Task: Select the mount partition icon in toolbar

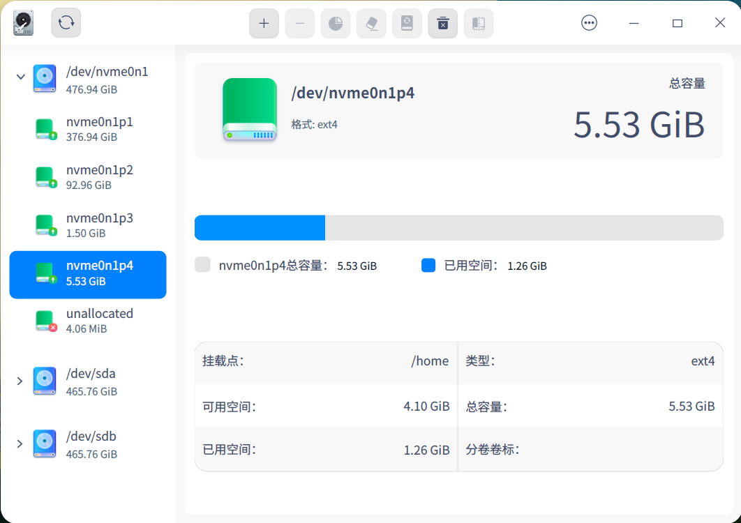Action: click(478, 23)
